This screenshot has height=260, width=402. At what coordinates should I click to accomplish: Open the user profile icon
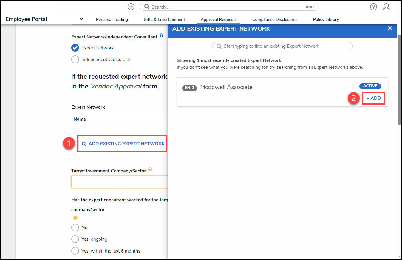386,7
